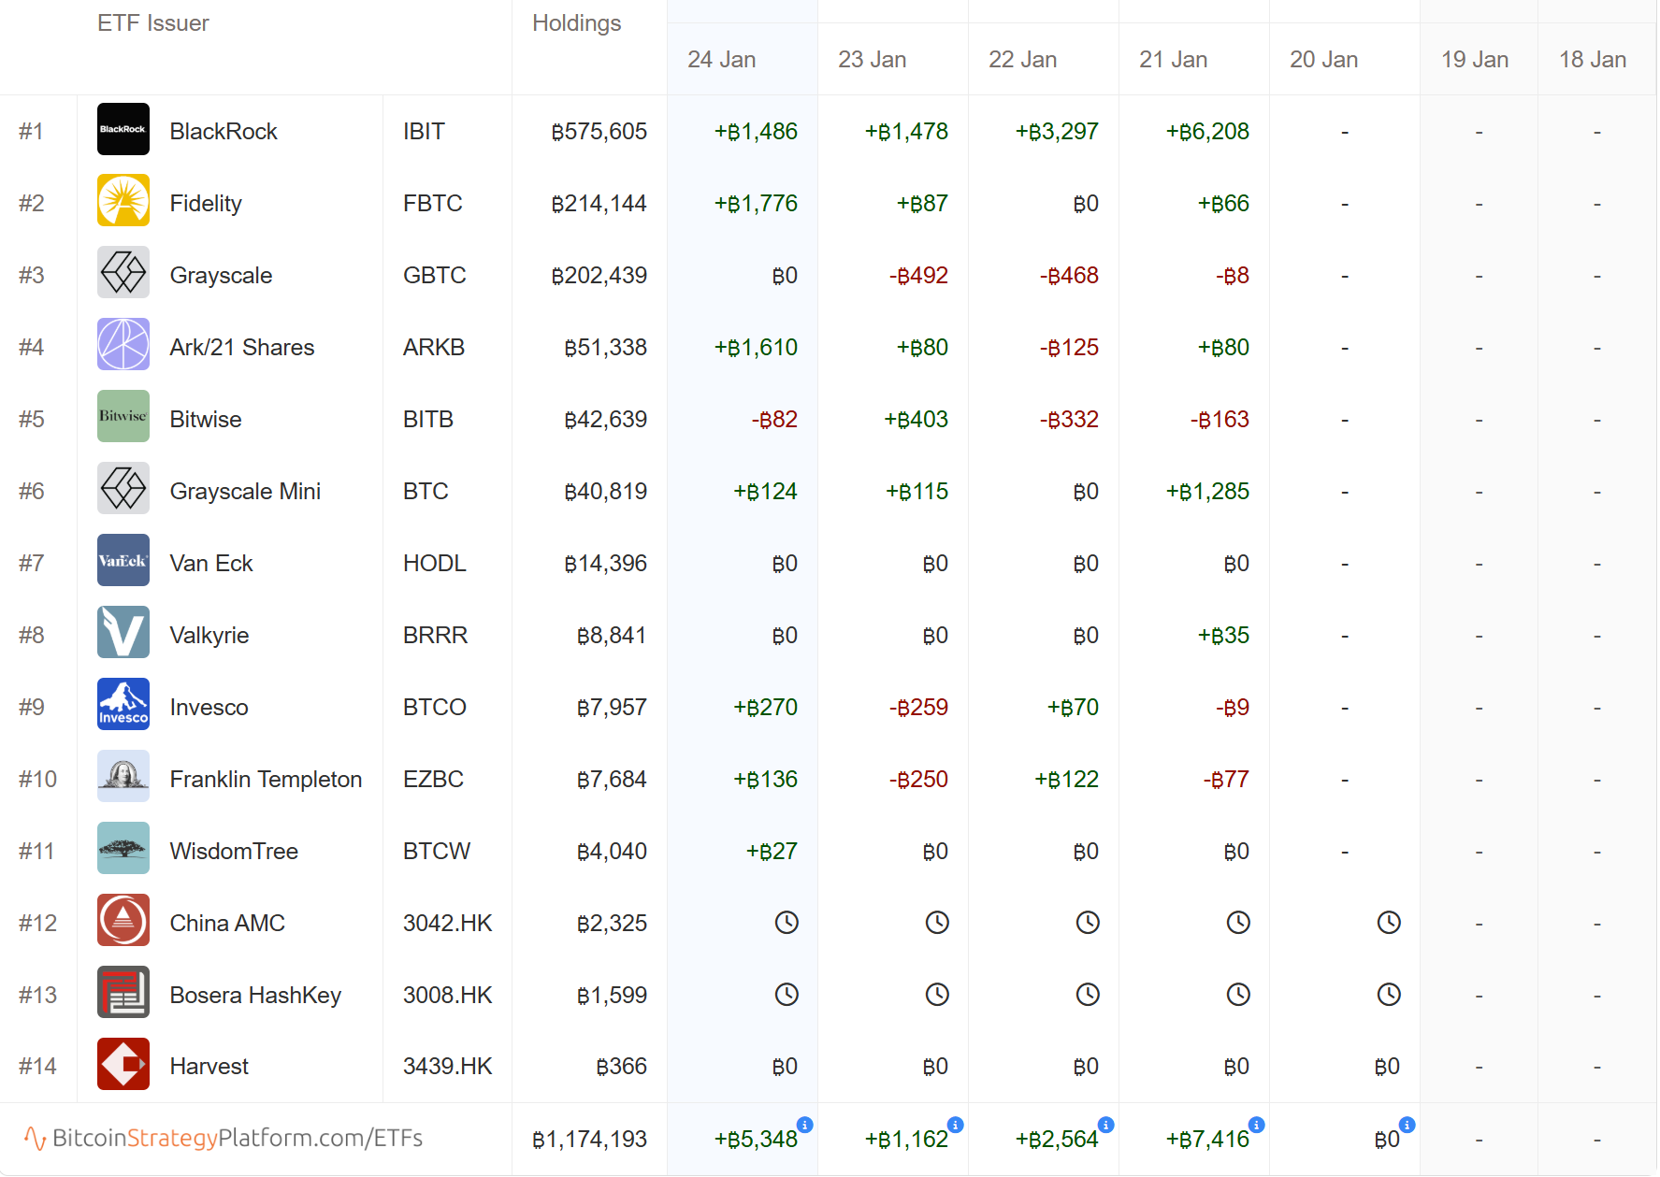Click total holdings ₿1,174,193
This screenshot has width=1660, height=1177.
point(590,1140)
